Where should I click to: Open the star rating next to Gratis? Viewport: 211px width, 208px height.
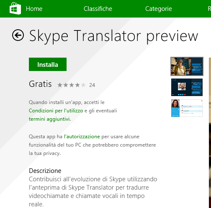tap(72, 85)
